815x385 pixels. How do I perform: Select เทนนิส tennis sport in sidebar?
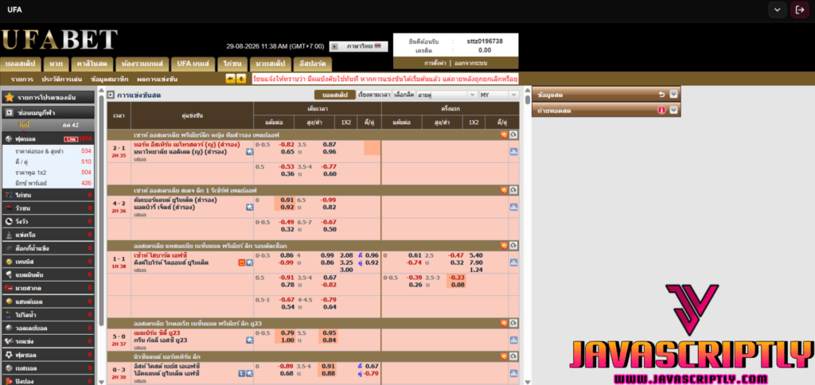[x=49, y=262]
